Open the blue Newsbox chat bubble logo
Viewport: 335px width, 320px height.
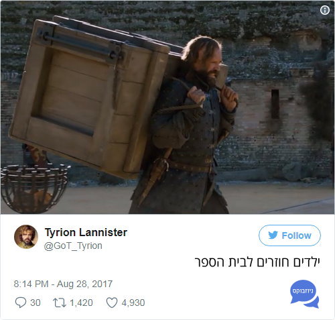click(304, 294)
